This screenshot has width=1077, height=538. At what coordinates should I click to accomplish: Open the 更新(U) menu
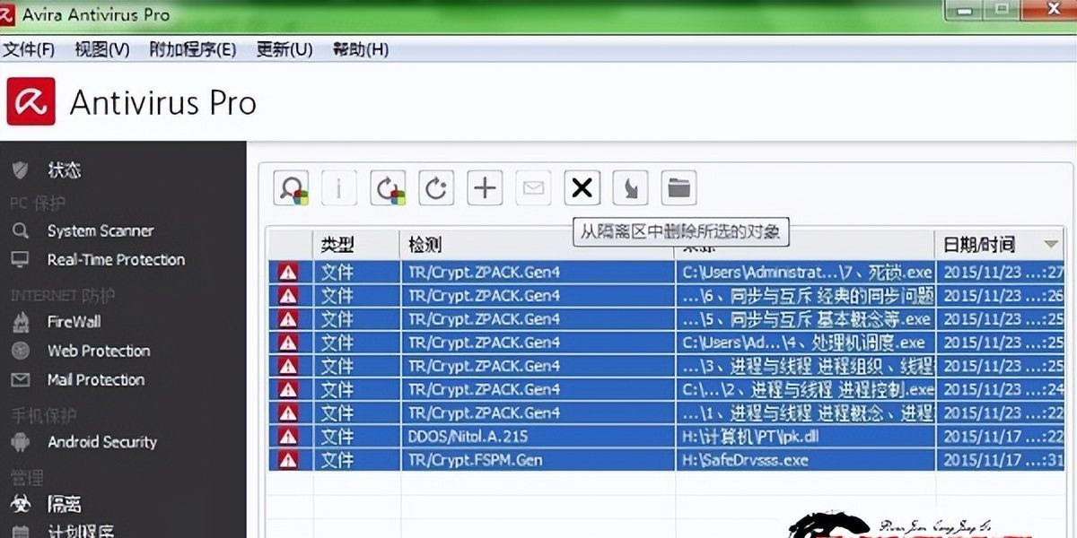(283, 49)
